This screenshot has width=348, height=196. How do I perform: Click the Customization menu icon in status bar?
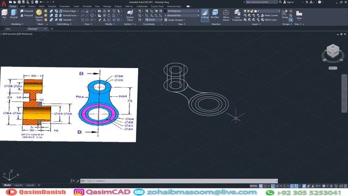coord(345,186)
